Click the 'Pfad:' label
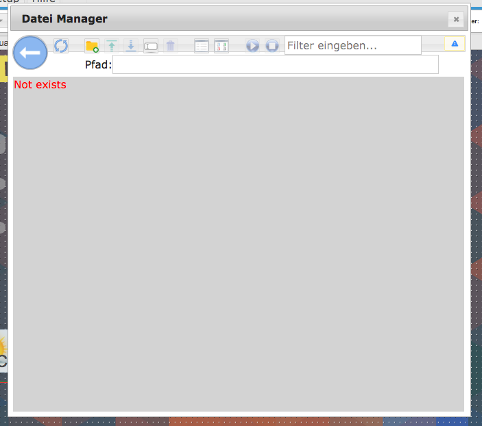 98,65
